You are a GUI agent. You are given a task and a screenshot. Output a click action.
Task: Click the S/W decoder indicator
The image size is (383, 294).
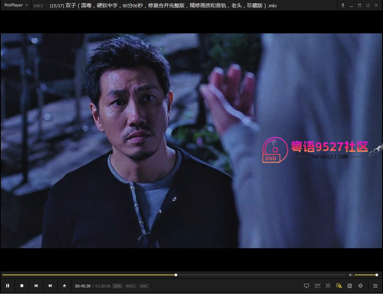click(117, 286)
